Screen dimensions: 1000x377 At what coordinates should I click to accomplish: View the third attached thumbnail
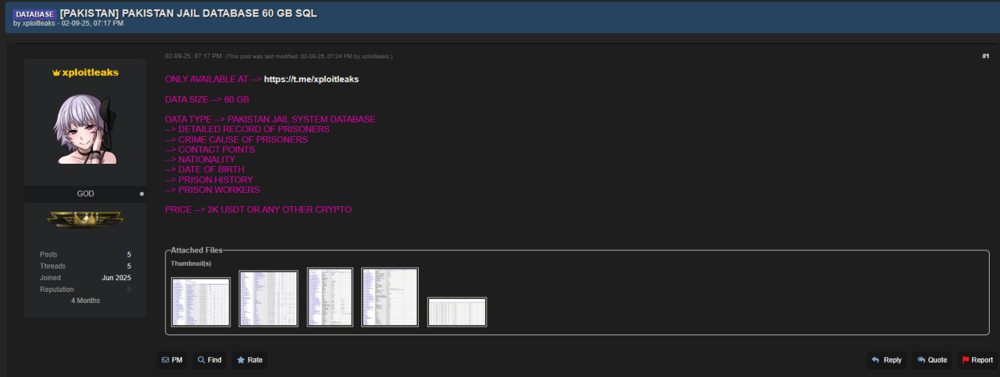(330, 297)
